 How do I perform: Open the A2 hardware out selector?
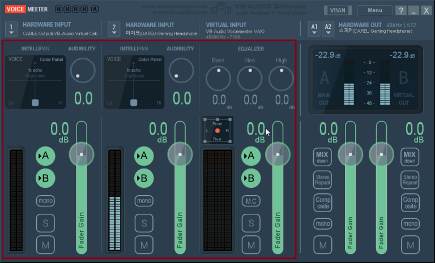coord(328,29)
